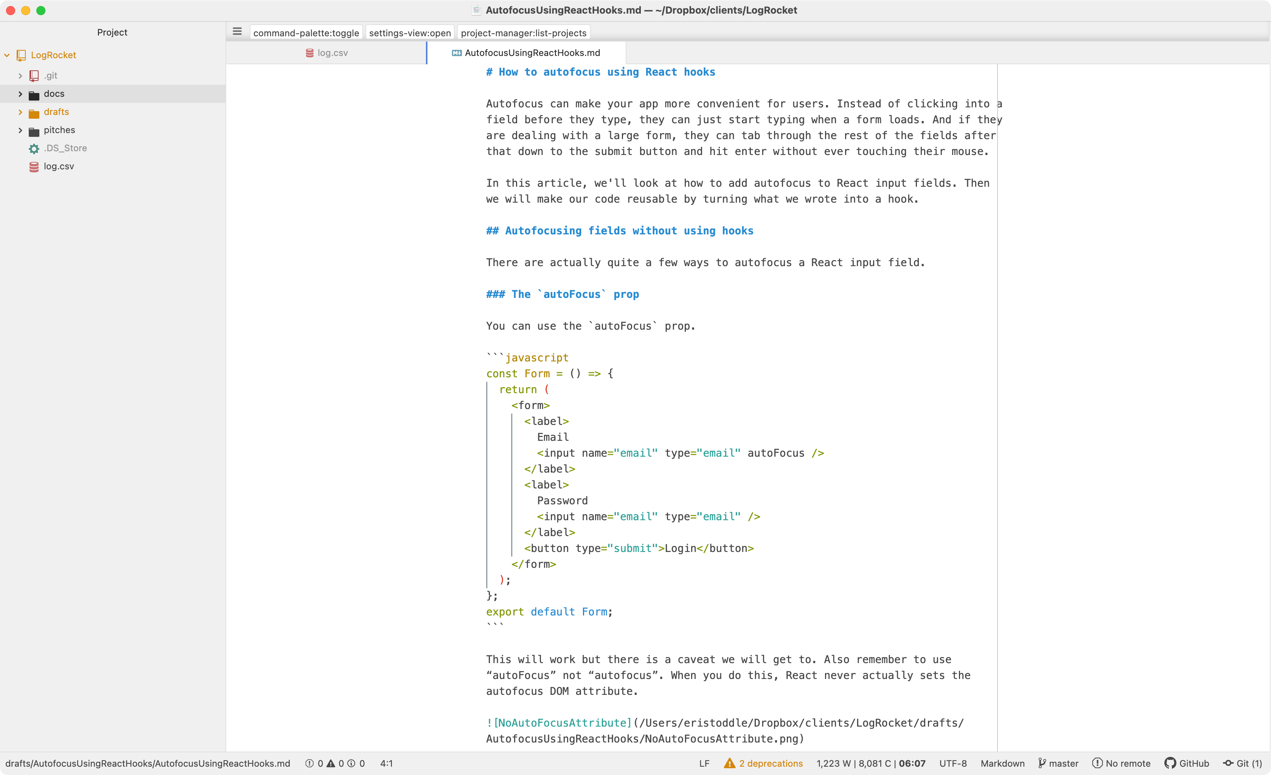Click the settings-view:open button
The height and width of the screenshot is (775, 1271).
(410, 33)
